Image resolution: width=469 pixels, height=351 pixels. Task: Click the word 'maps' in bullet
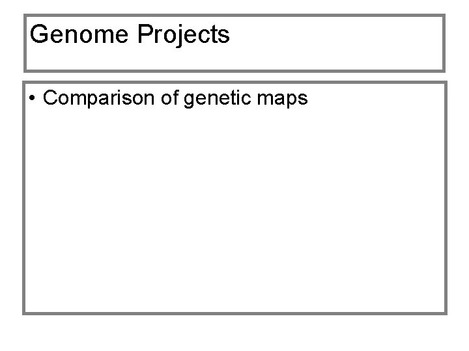[282, 99]
